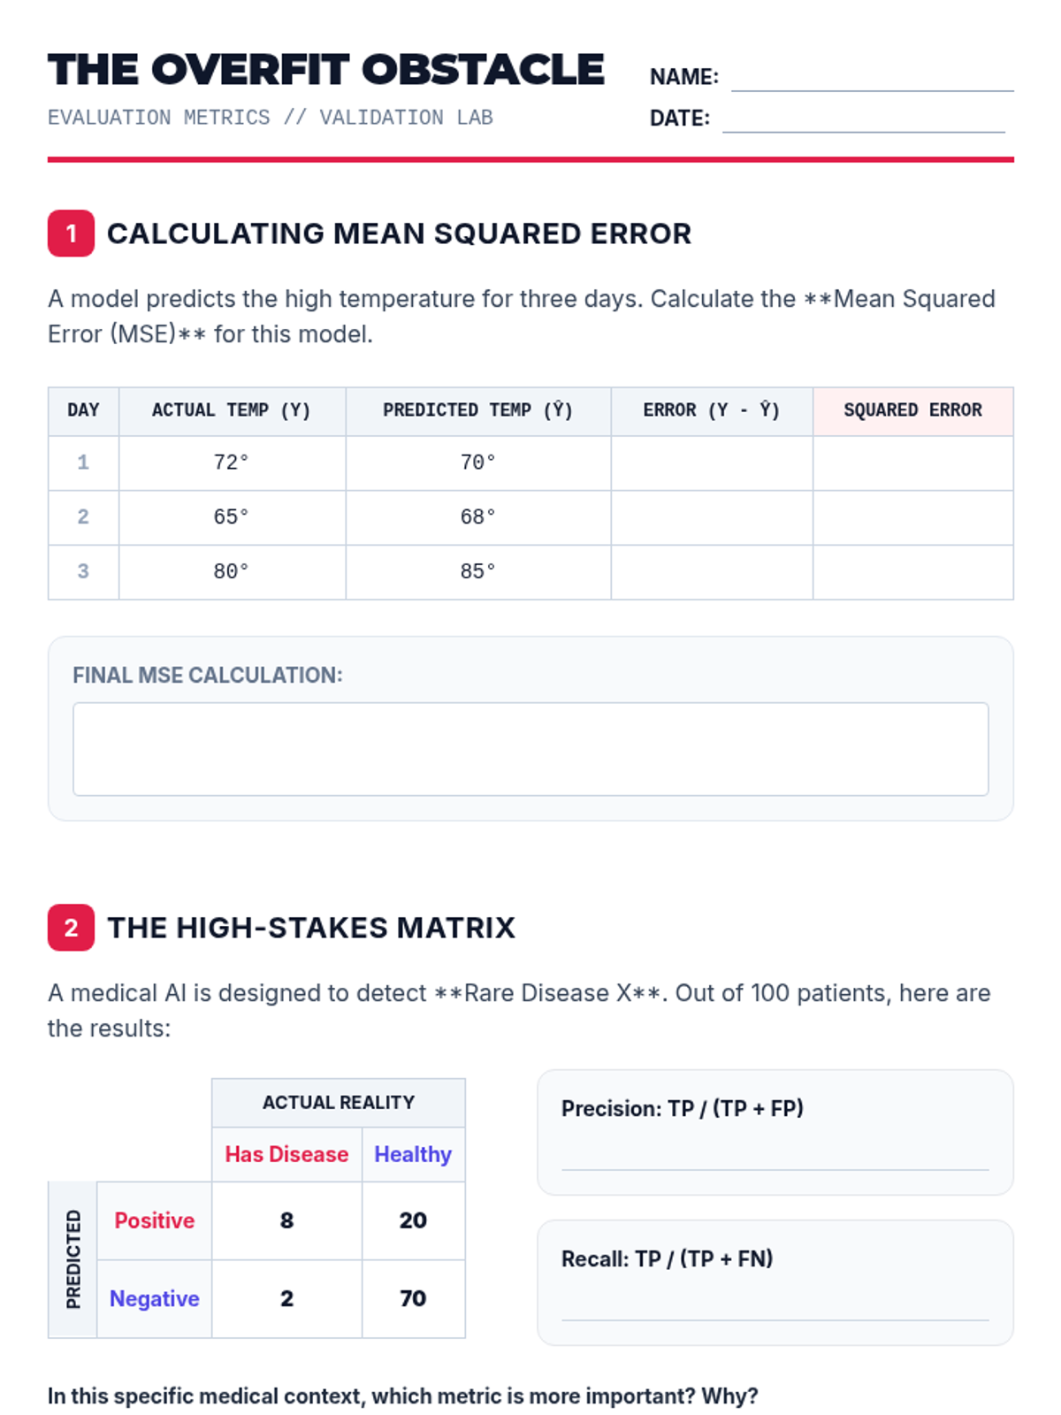Select the false positive cell showing 20

(x=413, y=1220)
